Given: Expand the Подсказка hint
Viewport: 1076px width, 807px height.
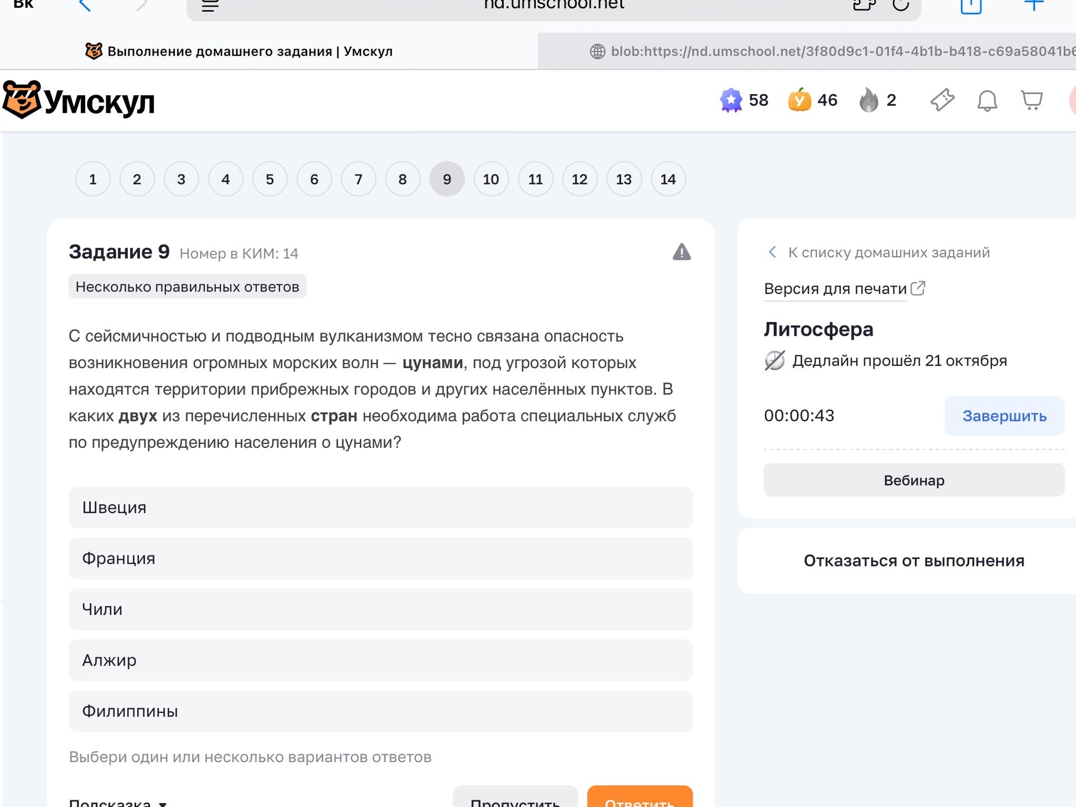Looking at the screenshot, I should coord(118,803).
